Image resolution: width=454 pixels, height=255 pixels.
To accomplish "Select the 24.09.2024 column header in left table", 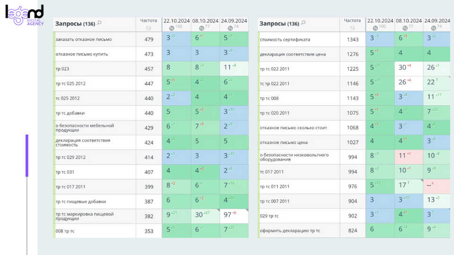I will coord(234,21).
